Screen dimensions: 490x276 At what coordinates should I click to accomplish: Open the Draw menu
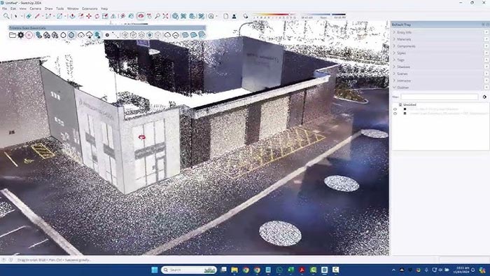pos(49,8)
